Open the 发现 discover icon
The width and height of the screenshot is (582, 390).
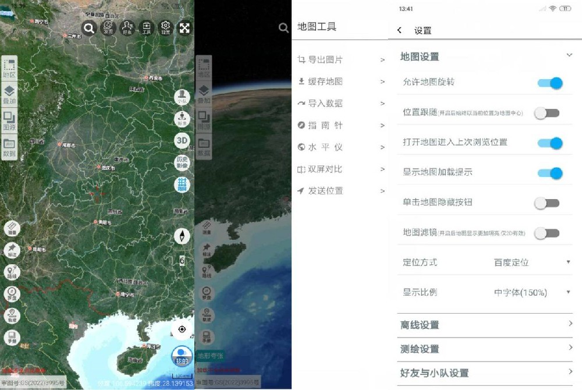(x=108, y=28)
